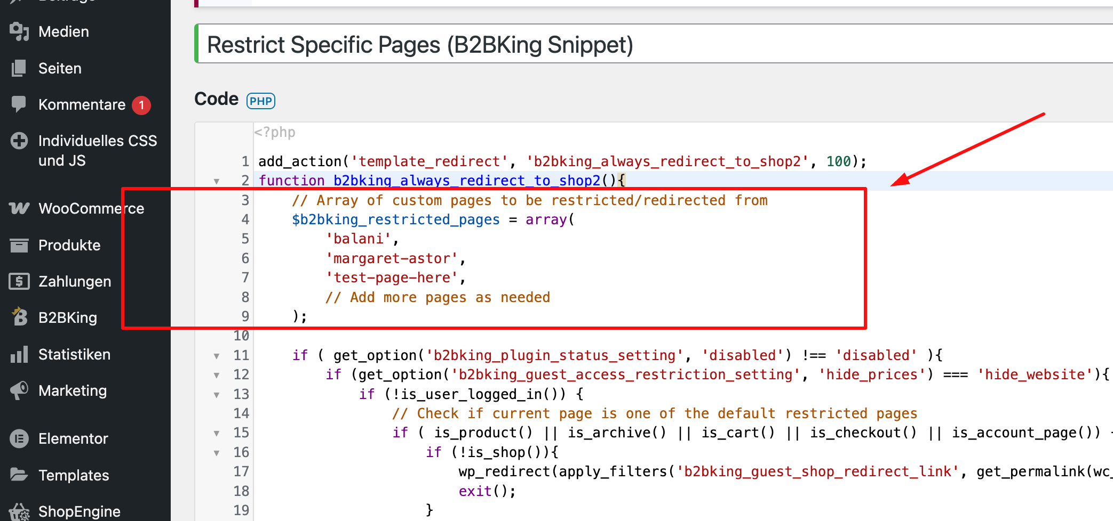The width and height of the screenshot is (1113, 521).
Task: Click the <?php opening tag line
Action: [x=274, y=132]
